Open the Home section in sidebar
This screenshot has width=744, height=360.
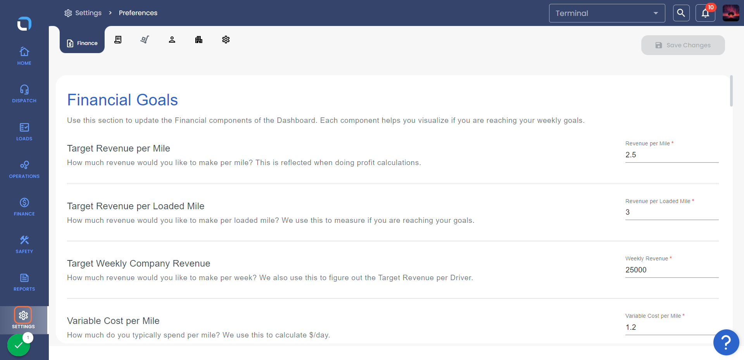(24, 56)
